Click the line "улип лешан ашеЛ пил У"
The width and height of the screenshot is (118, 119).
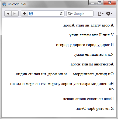(91, 35)
